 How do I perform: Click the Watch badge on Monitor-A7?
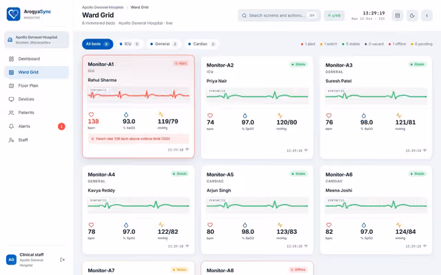pos(180,269)
